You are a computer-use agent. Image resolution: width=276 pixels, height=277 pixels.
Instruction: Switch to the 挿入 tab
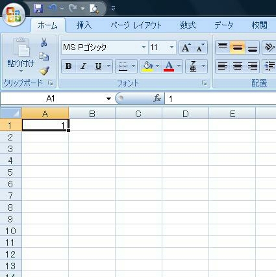coord(84,25)
